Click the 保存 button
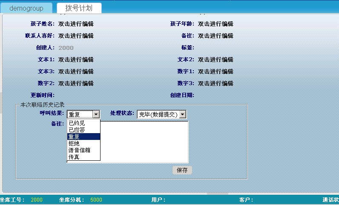 182,170
